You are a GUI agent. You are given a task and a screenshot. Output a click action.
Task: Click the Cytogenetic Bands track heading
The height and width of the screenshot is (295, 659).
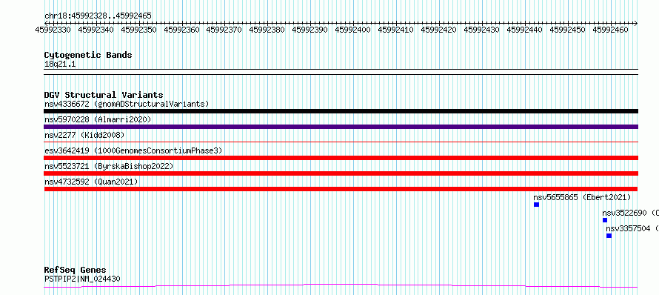coord(88,55)
